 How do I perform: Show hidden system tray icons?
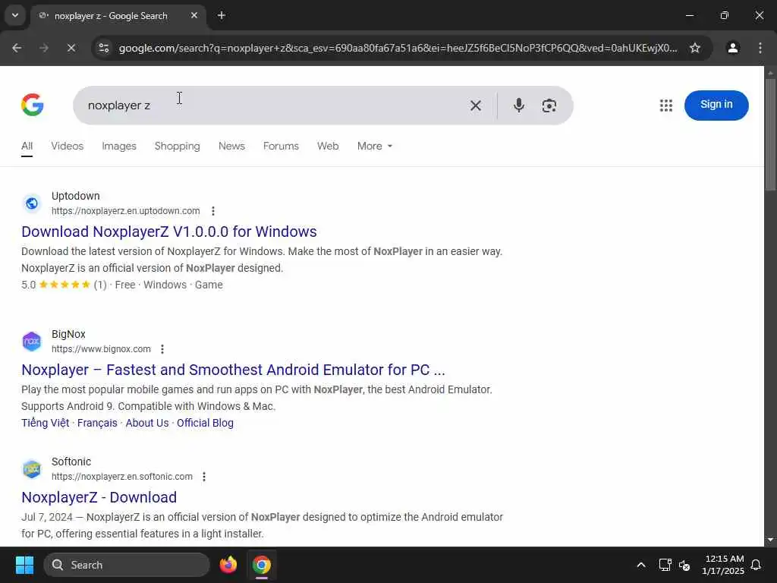[640, 565]
